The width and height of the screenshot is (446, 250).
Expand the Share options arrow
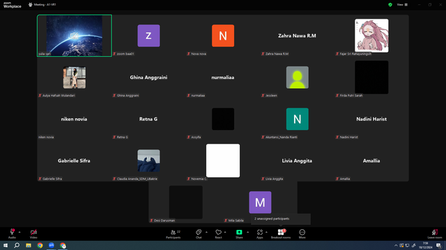(x=248, y=232)
